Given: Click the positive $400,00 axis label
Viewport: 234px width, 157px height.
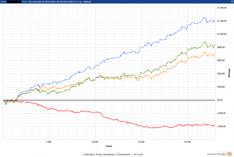Looking at the screenshot, I should pyautogui.click(x=221, y=73).
